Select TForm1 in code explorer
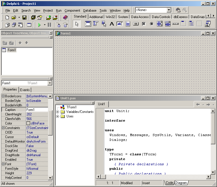Screen dimensions: 217x187 click(x=71, y=107)
